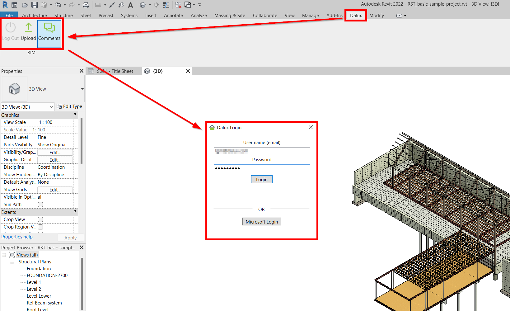The height and width of the screenshot is (311, 510).
Task: Select the Text tool (letter A icon)
Action: point(130,5)
